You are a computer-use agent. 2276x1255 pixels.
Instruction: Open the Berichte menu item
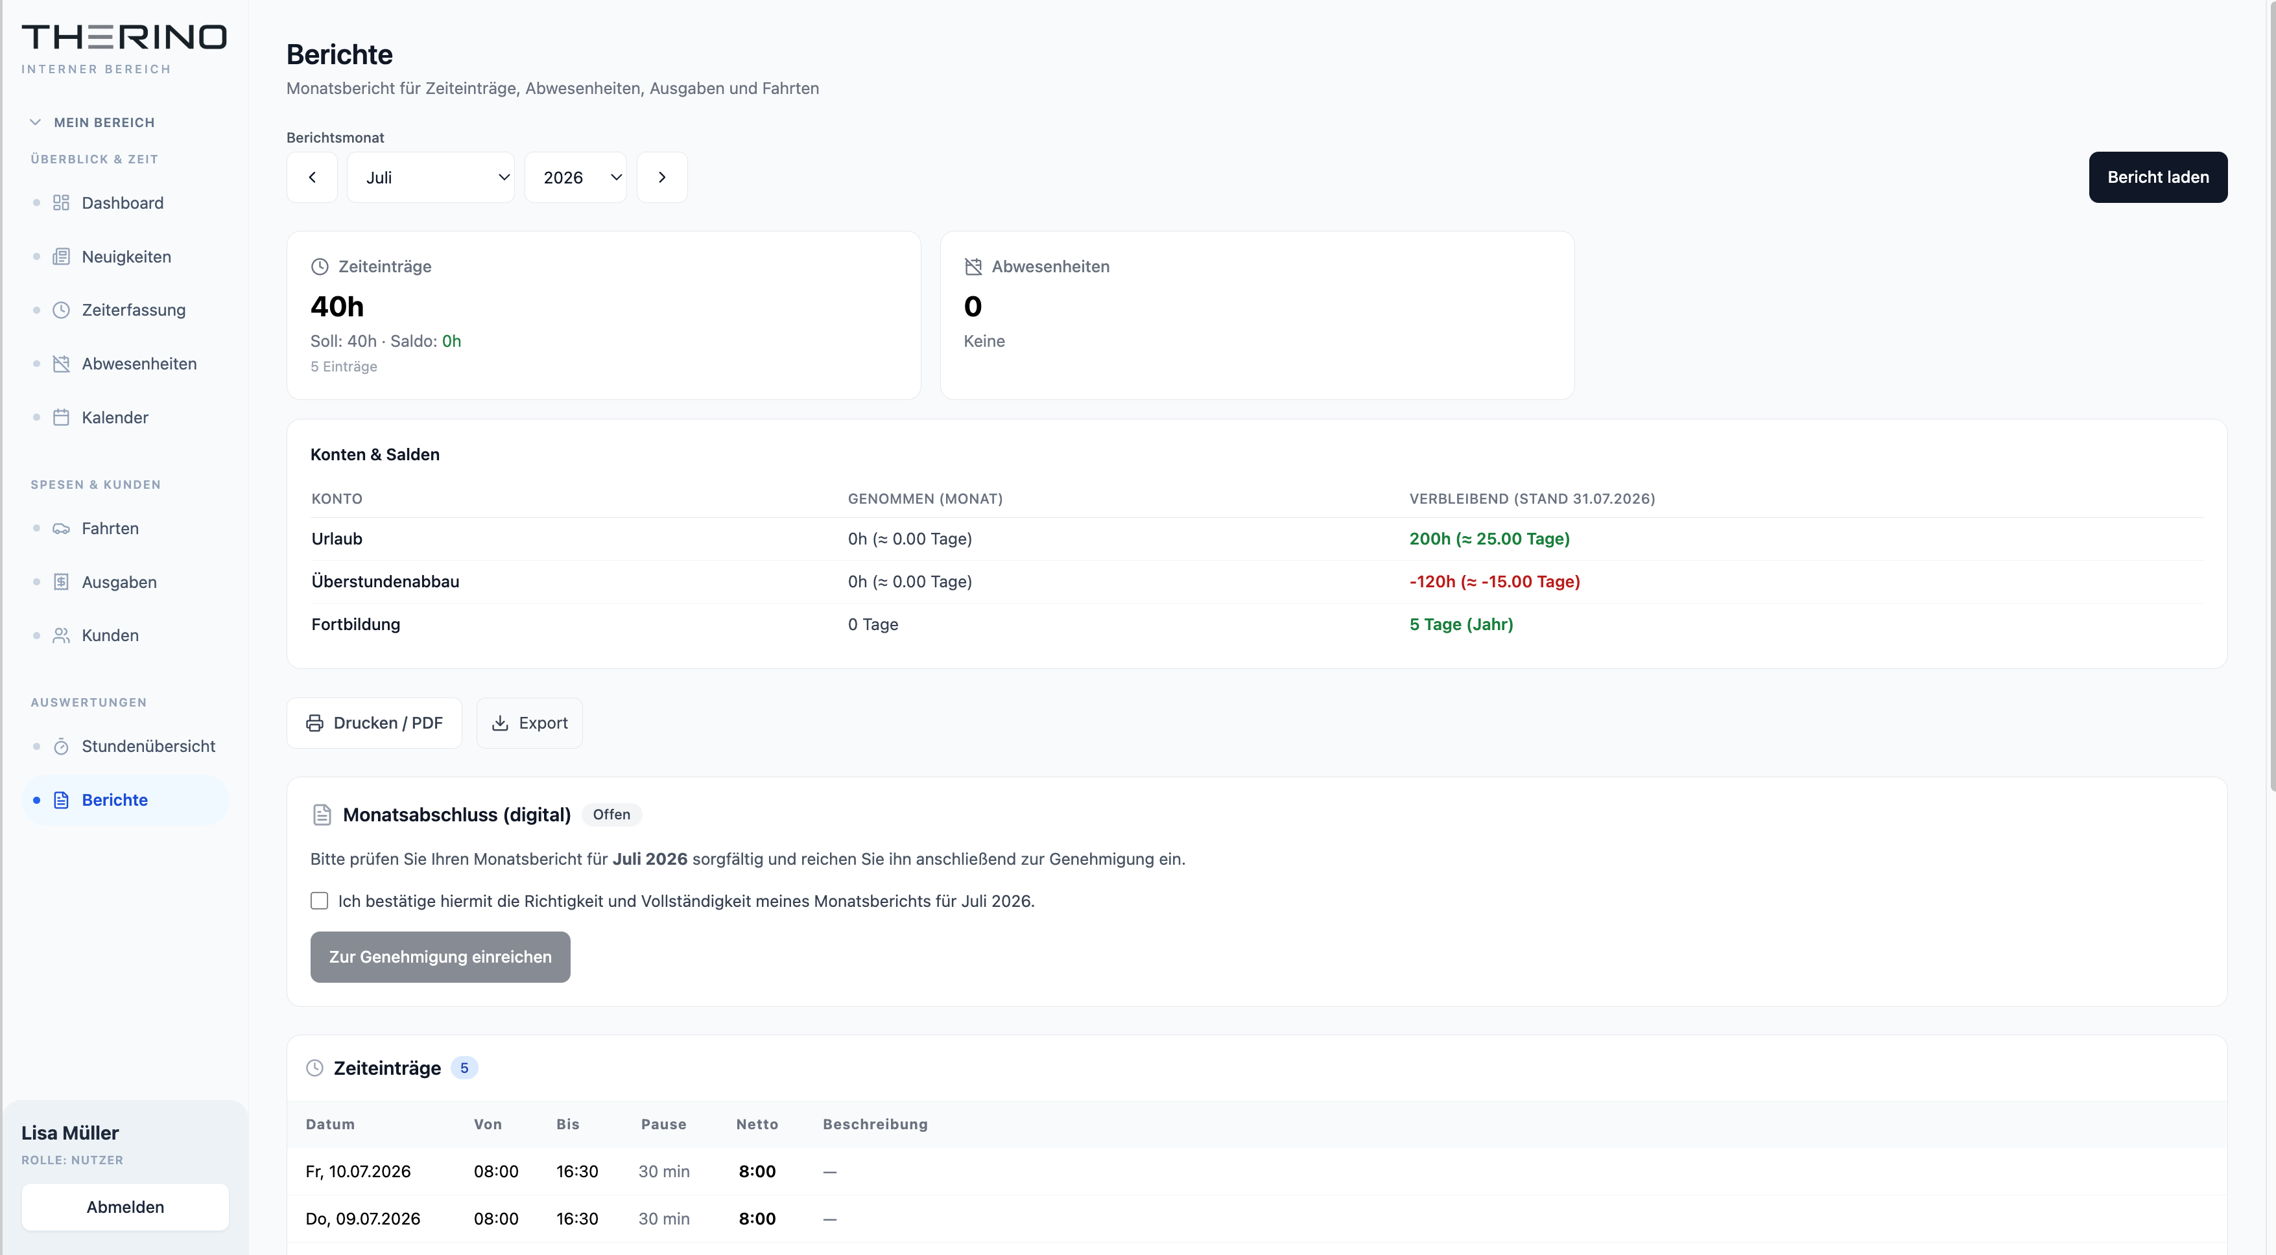tap(124, 800)
